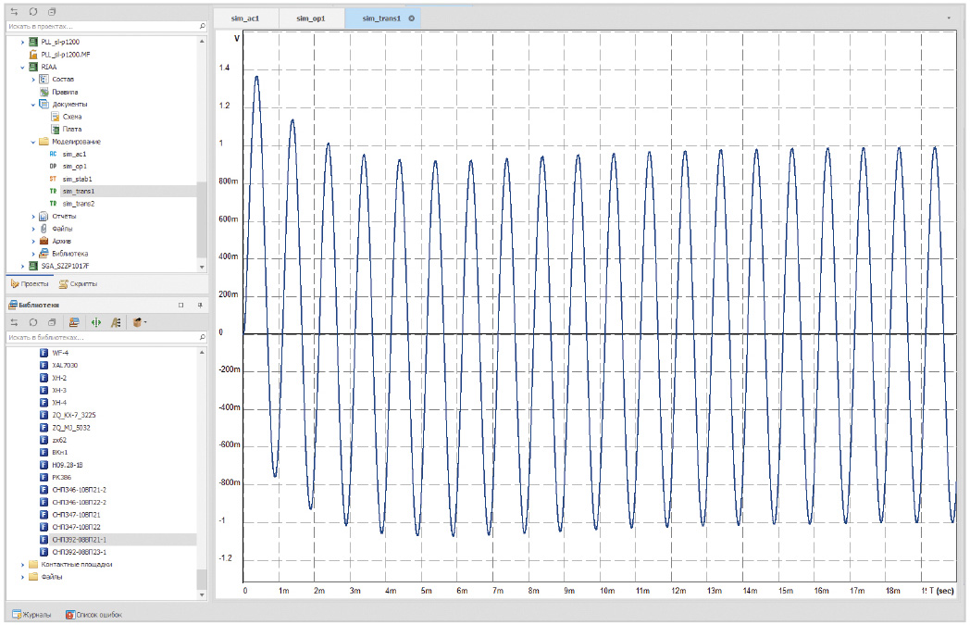Open the Список ошибок panel
Image resolution: width=970 pixels, height=625 pixels.
click(x=93, y=614)
